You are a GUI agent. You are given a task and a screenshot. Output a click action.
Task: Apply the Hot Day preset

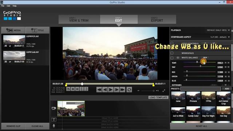pyautogui.click(x=224, y=112)
